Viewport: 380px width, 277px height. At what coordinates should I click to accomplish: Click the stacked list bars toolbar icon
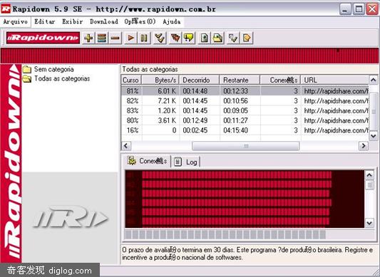point(102,38)
